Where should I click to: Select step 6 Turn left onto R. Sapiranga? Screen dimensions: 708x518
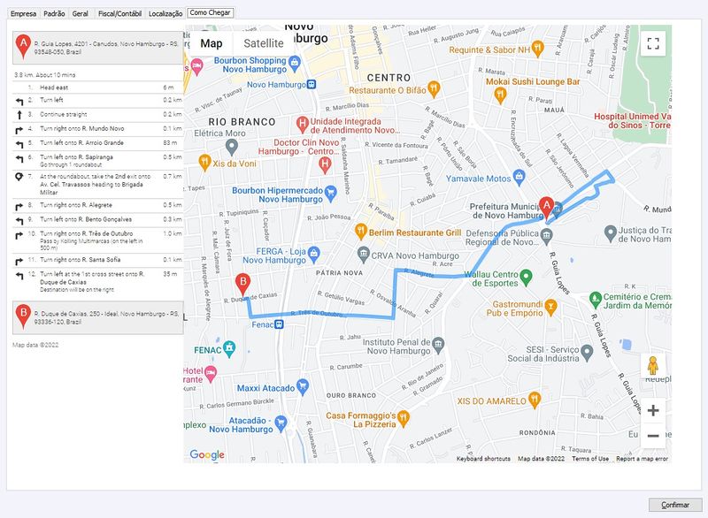pyautogui.click(x=97, y=161)
